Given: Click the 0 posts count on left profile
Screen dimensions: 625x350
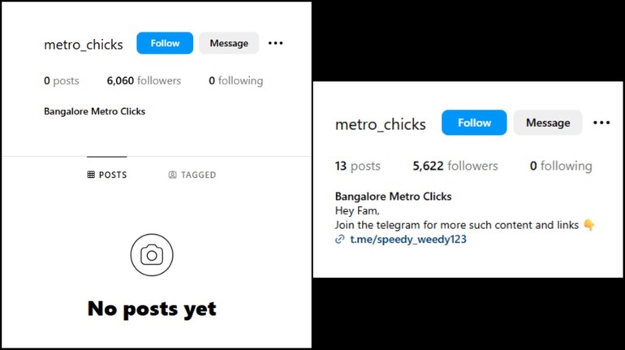Looking at the screenshot, I should tap(62, 80).
